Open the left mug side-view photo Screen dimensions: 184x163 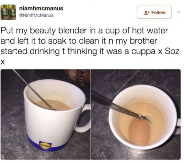click(45, 115)
